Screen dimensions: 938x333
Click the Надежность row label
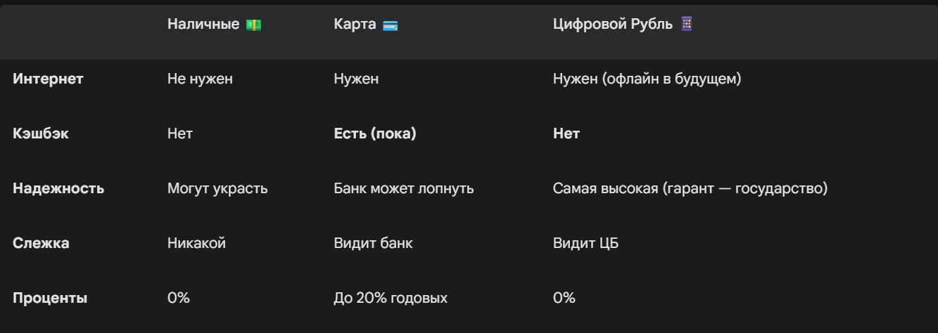[58, 188]
